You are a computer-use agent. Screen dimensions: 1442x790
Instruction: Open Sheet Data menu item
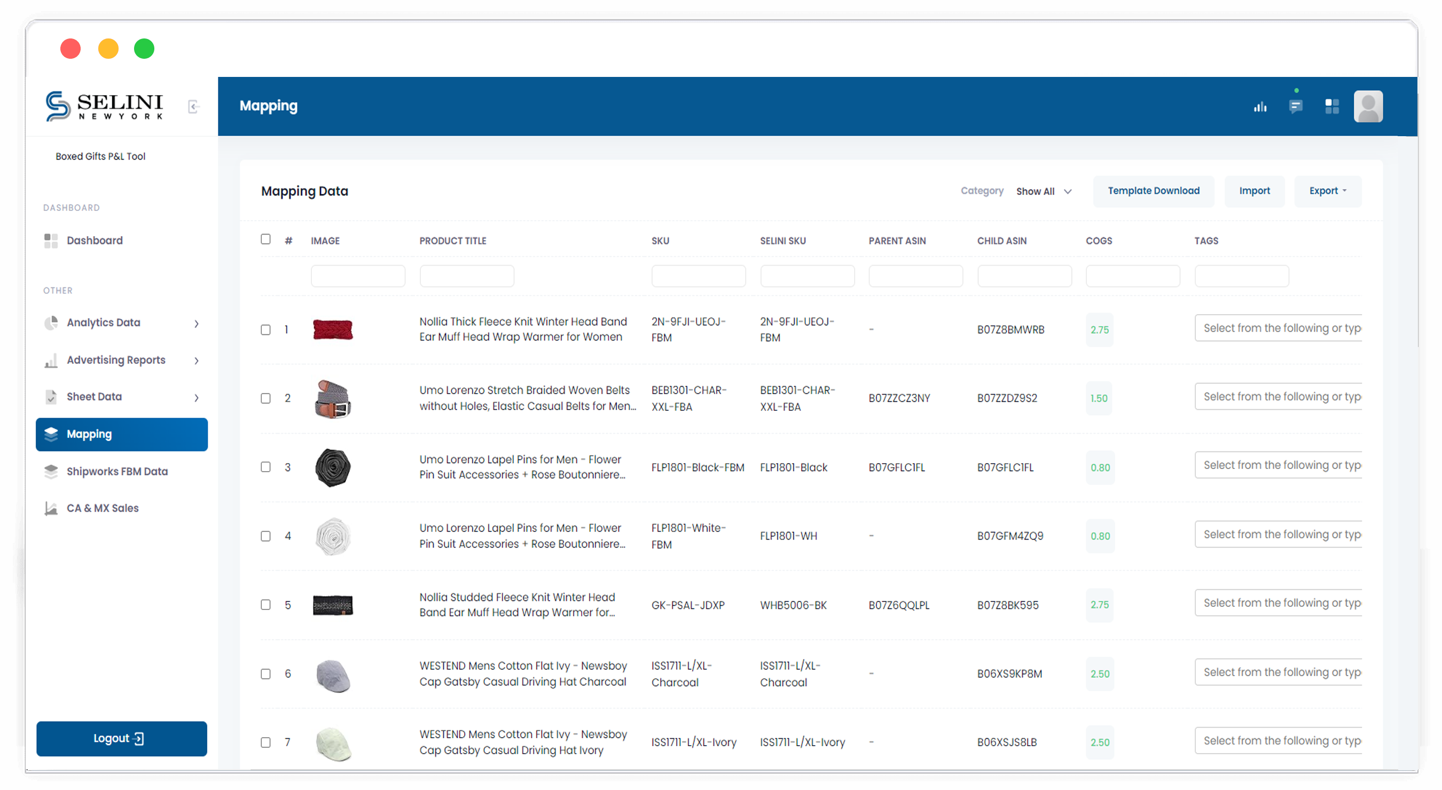point(121,396)
